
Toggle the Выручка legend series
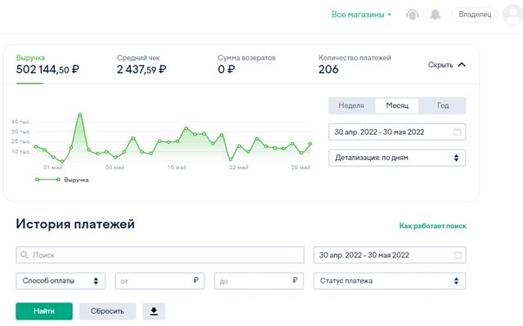62,180
